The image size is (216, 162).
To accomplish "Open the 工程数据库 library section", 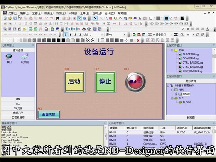I will (18, 118).
